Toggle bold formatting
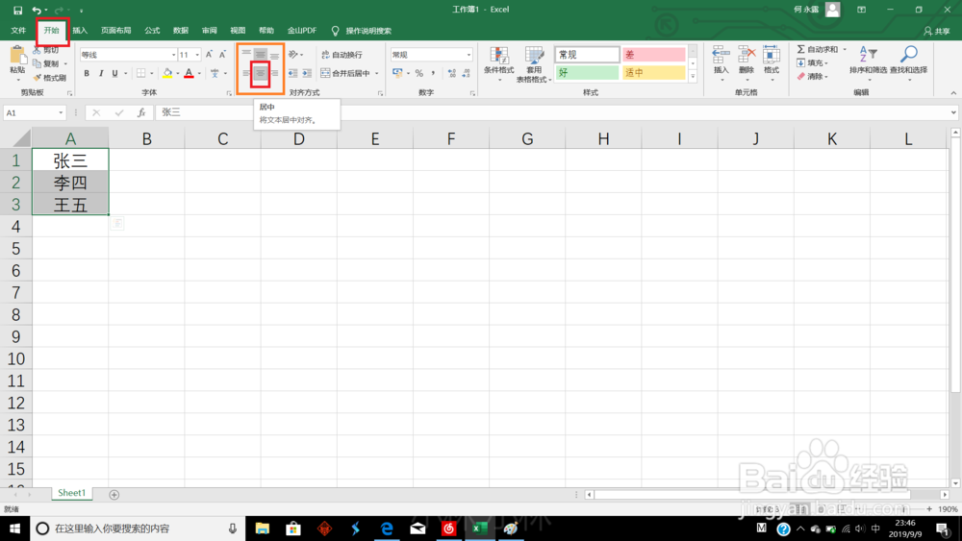This screenshot has height=541, width=962. (87, 74)
